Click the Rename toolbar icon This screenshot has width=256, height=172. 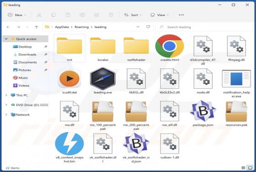click(x=82, y=15)
